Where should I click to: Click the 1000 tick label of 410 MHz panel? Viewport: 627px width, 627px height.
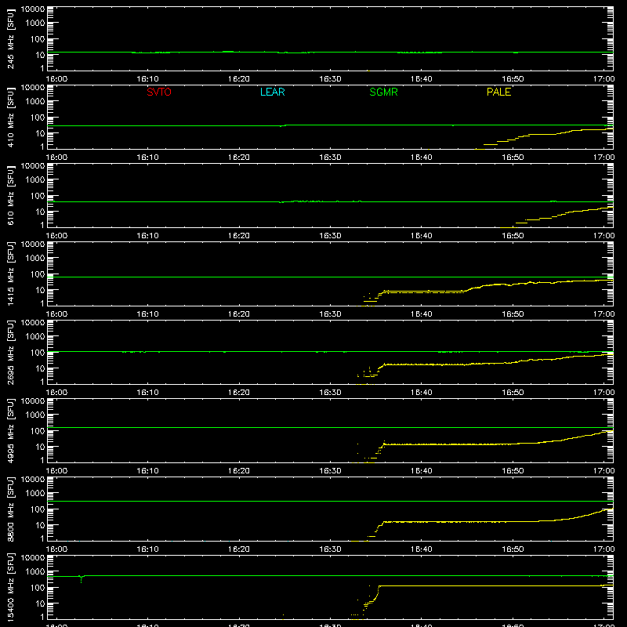pos(35,102)
